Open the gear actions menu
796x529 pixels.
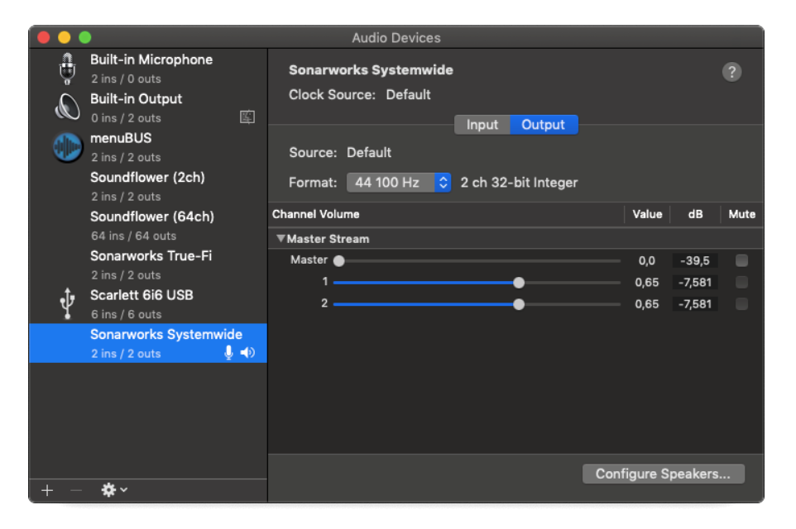point(113,490)
